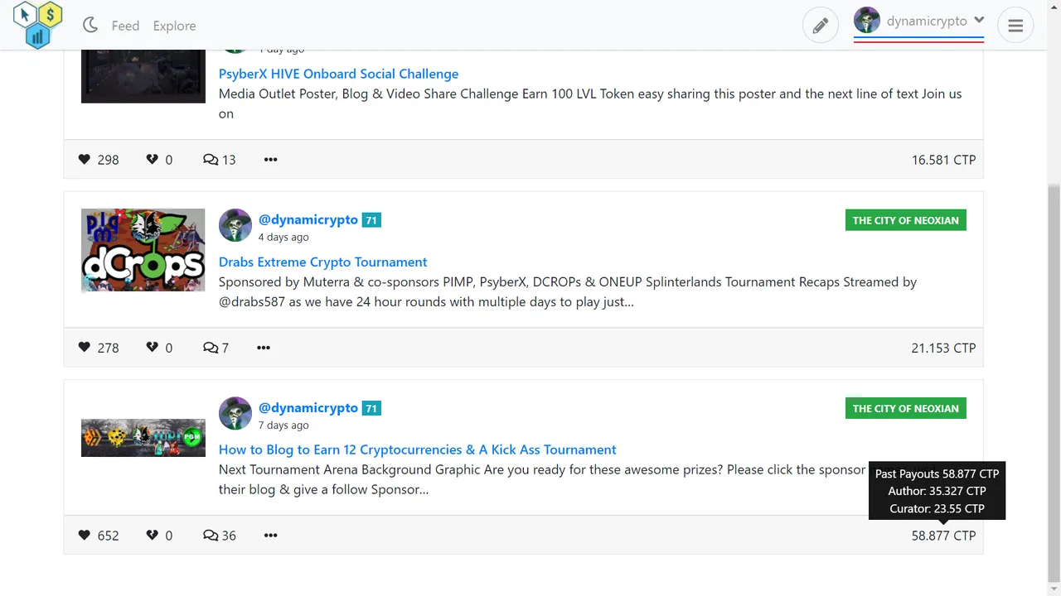1061x596 pixels.
Task: Open the Feed tab
Action: [125, 26]
